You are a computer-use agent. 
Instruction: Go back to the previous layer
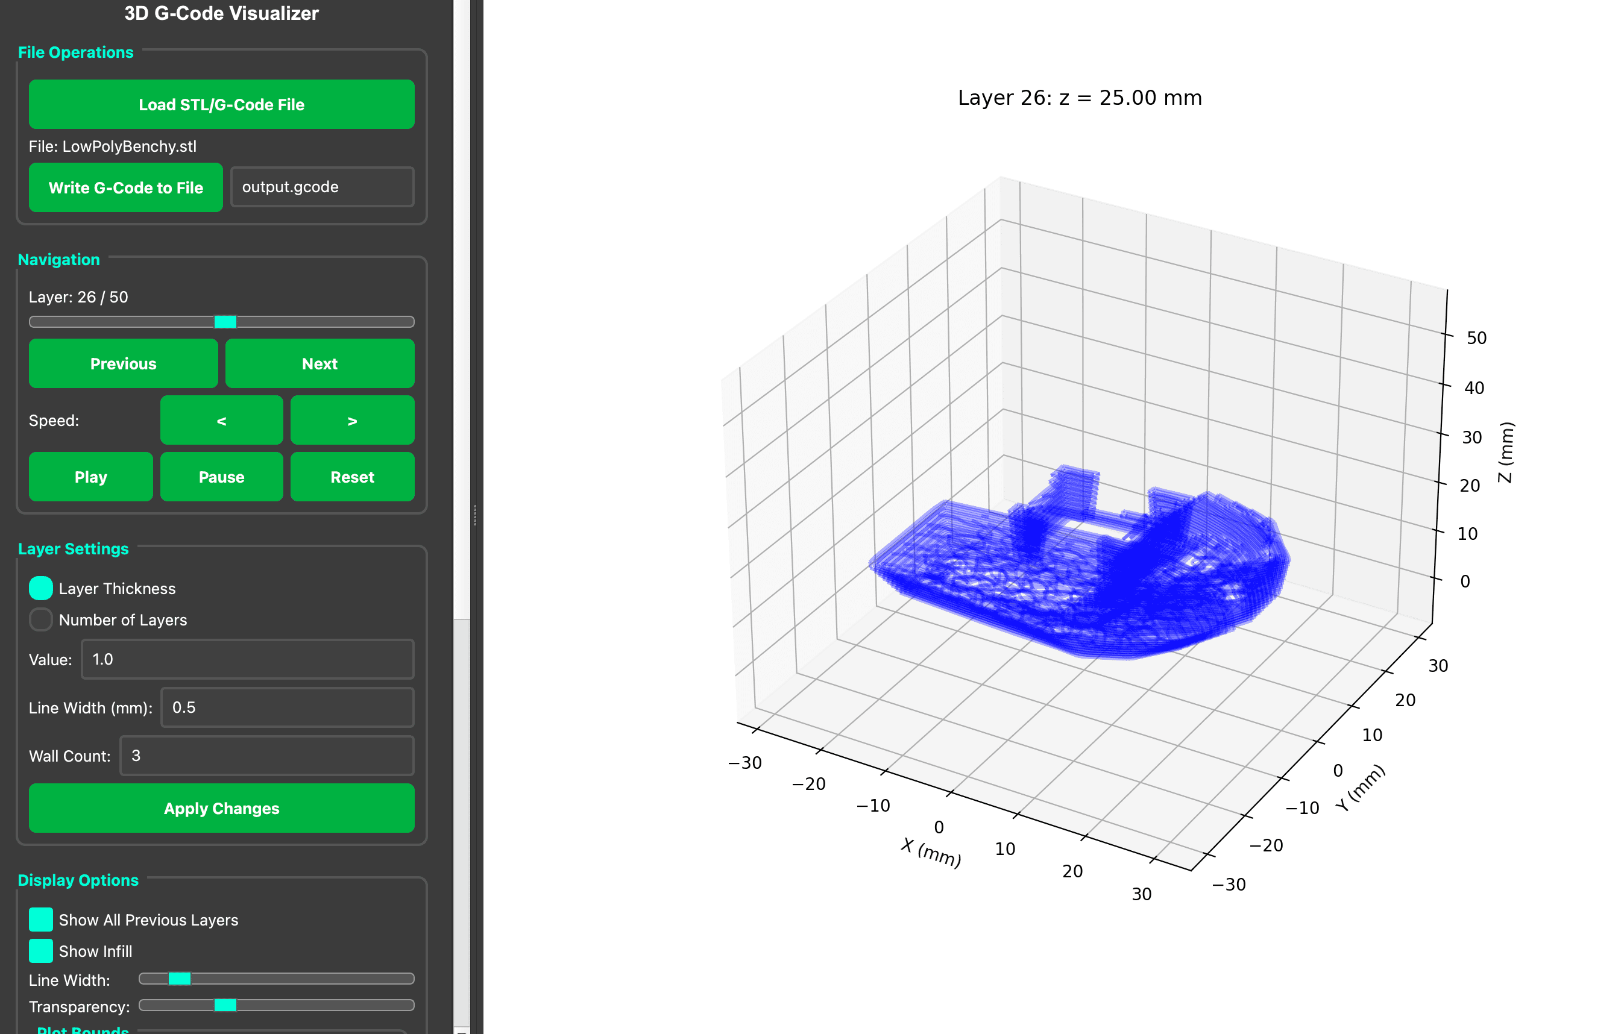pos(123,363)
